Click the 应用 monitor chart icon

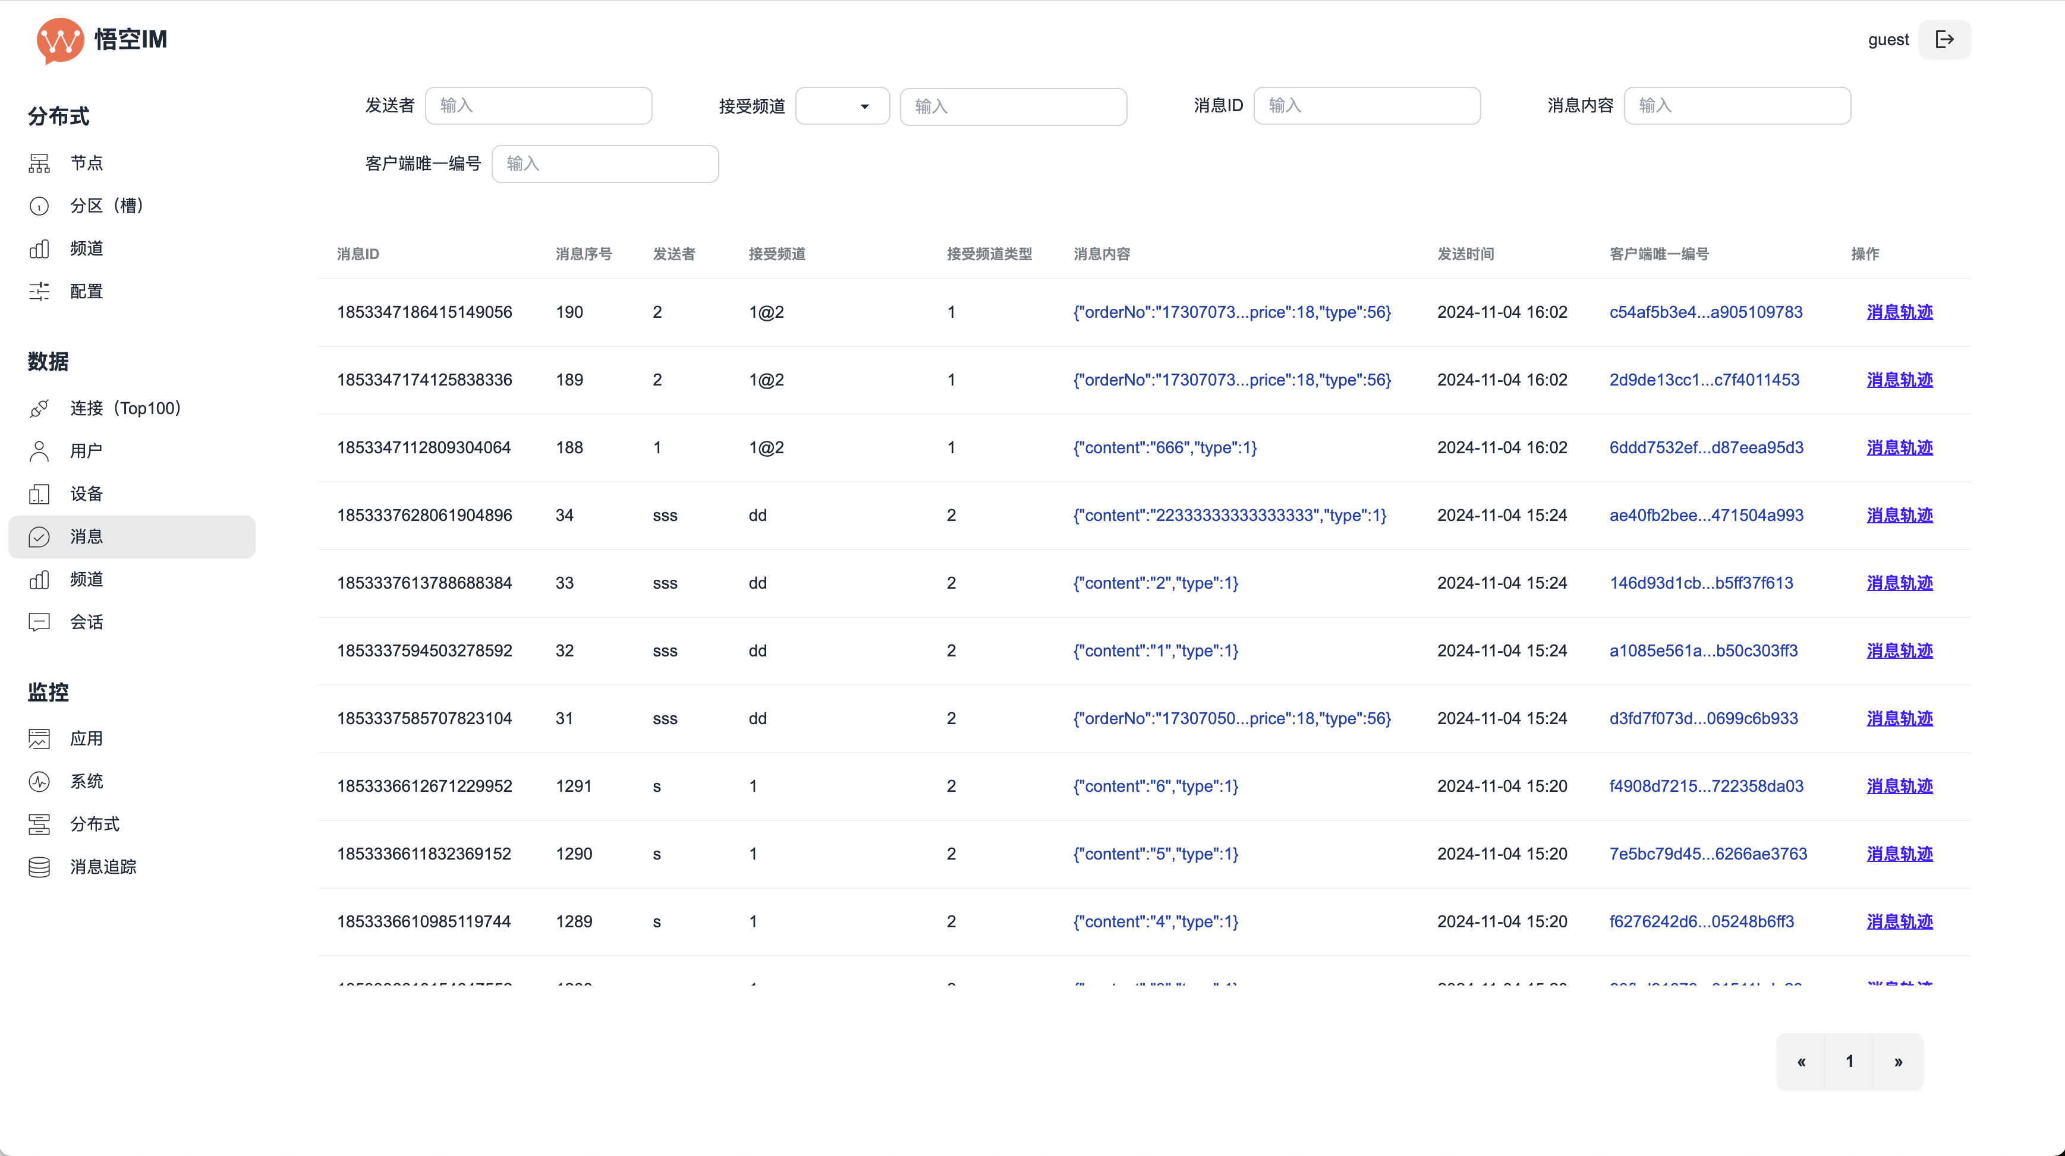(39, 738)
